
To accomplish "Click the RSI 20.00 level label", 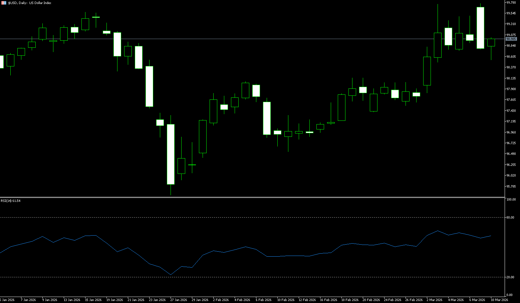I will tap(510, 277).
